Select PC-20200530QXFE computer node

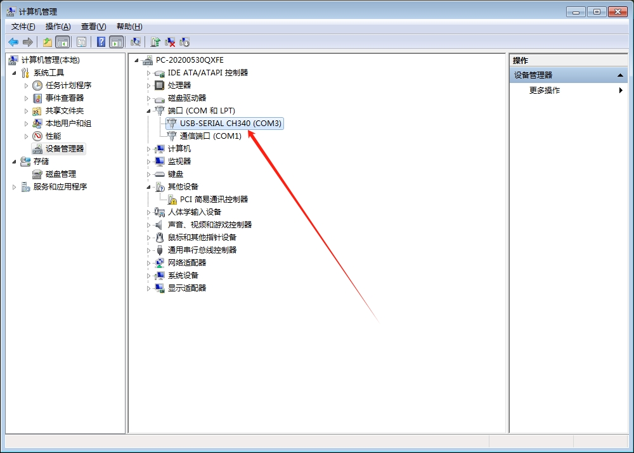tap(190, 60)
